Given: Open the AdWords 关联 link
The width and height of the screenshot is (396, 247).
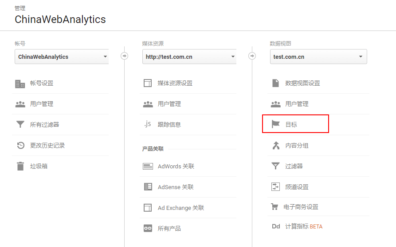Looking at the screenshot, I should click(176, 166).
